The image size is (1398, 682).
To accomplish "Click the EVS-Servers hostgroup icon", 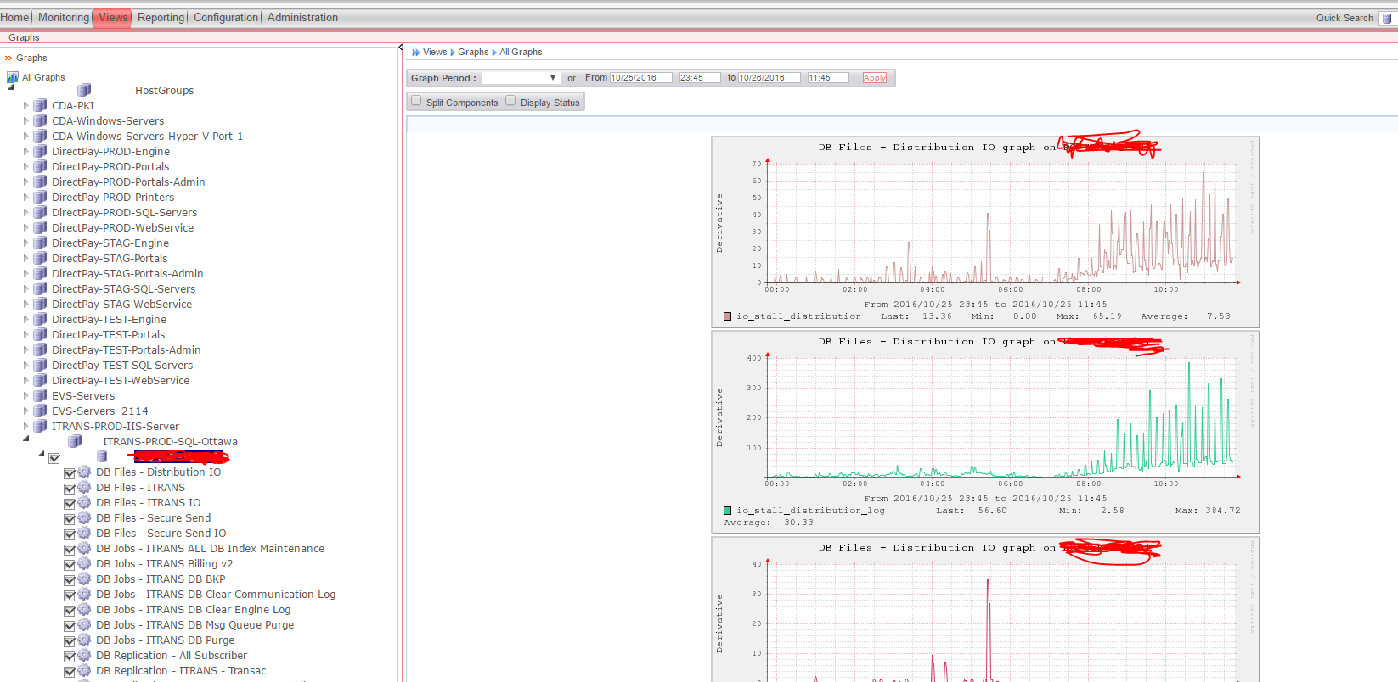I will 40,395.
